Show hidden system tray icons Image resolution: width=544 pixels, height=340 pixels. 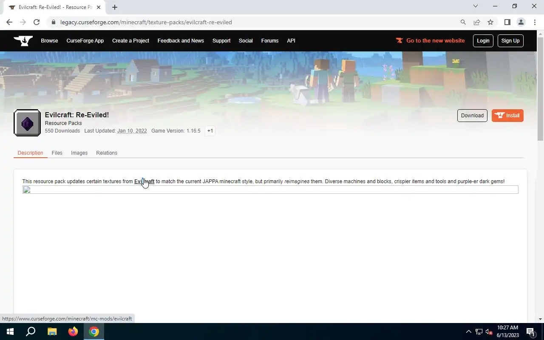coord(469,331)
